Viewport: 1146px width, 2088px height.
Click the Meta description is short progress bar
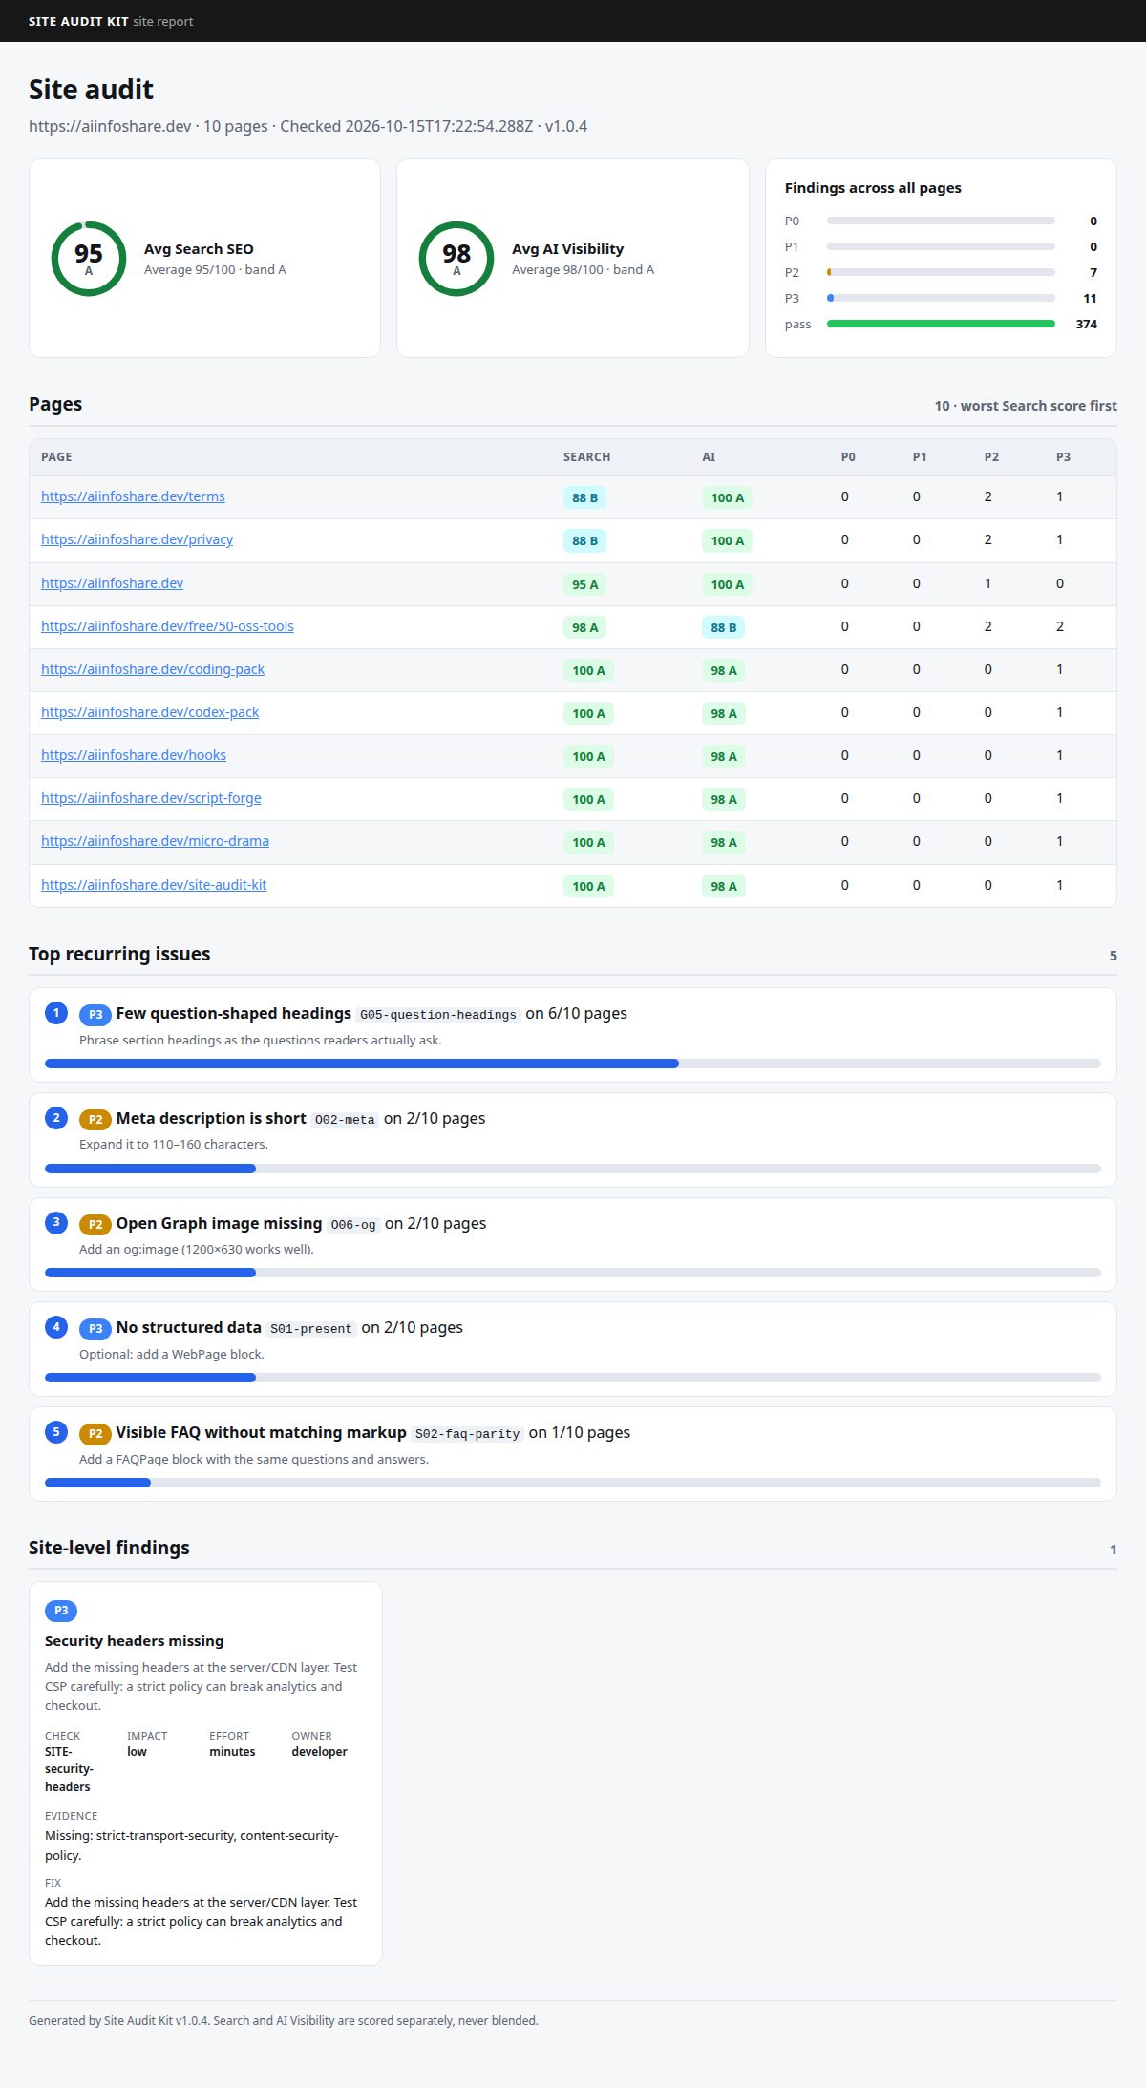click(x=573, y=1169)
